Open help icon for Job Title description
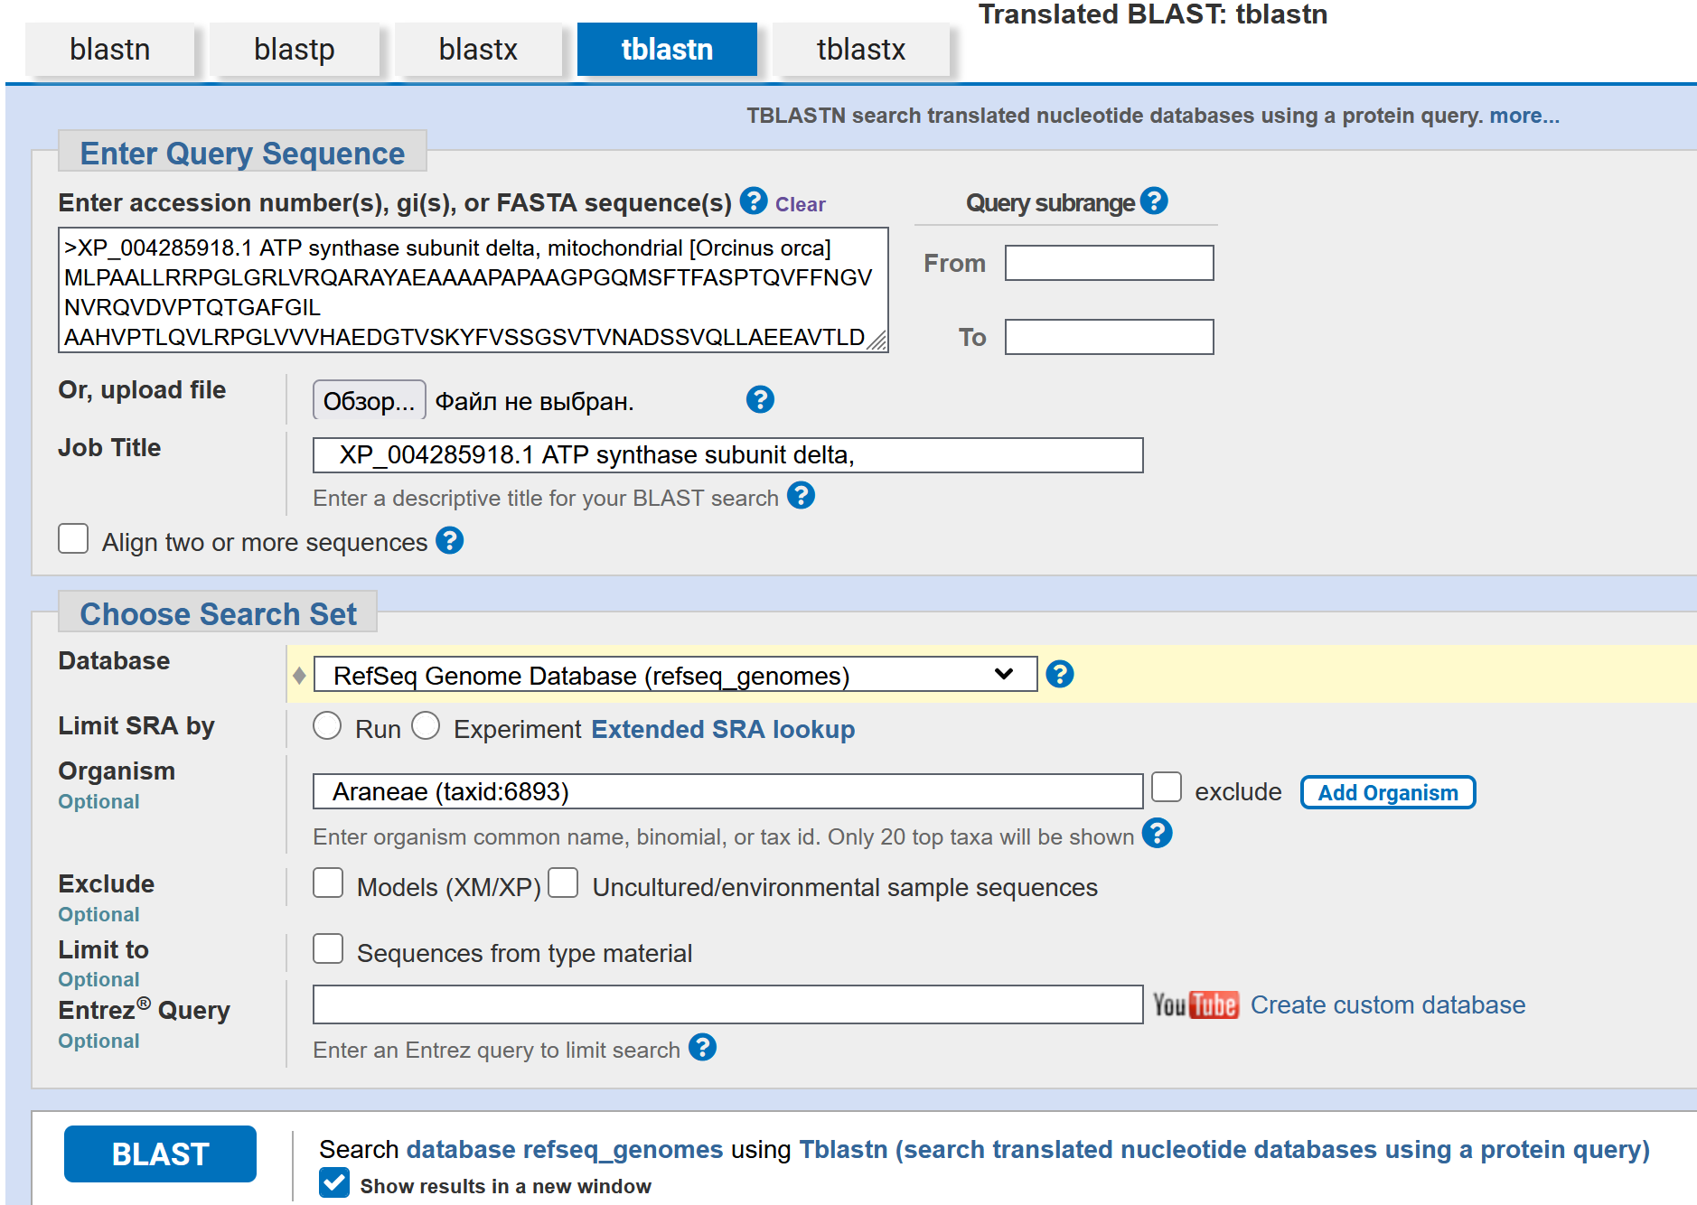1697x1205 pixels. 801,496
